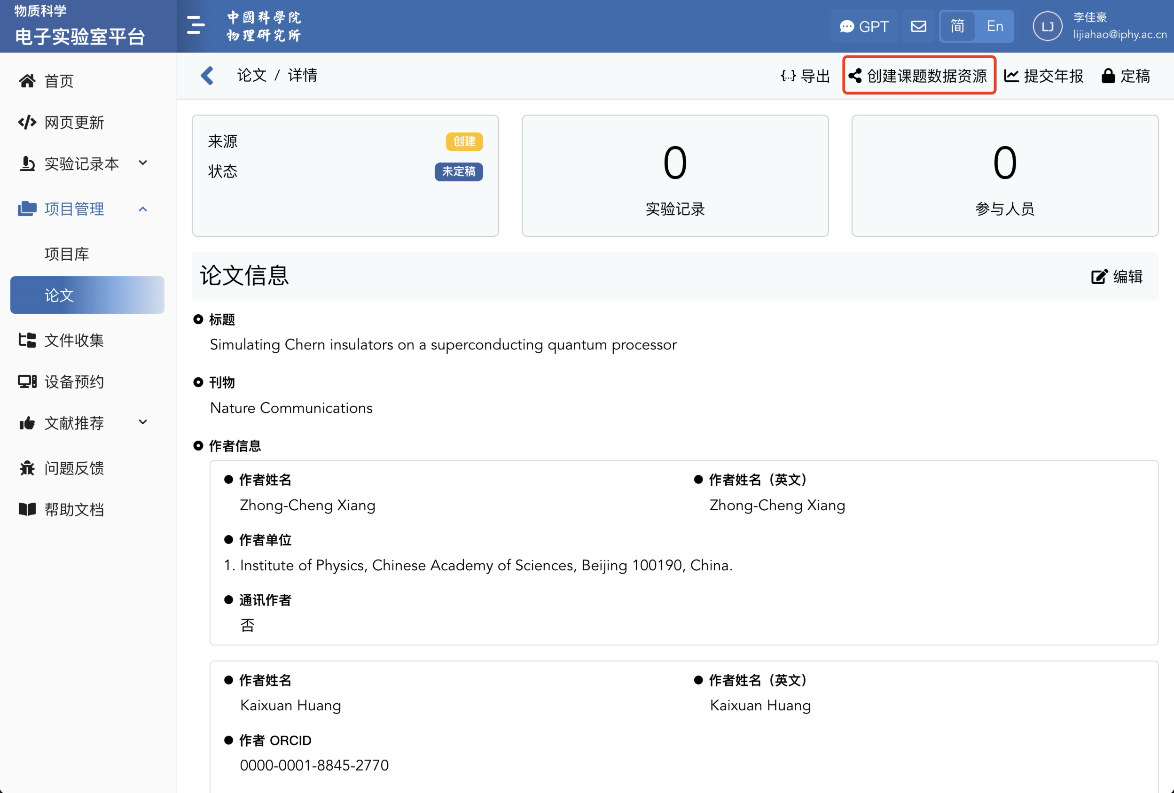Select the 论文 submenu item

pyautogui.click(x=87, y=295)
